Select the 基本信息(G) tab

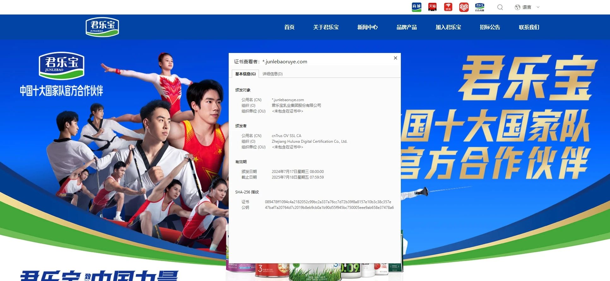(245, 74)
